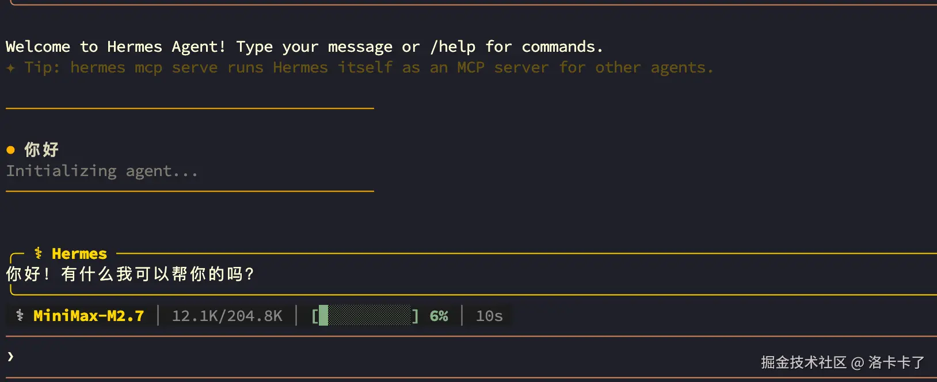The width and height of the screenshot is (937, 382).
Task: Click the /help command in the welcome text
Action: [x=453, y=47]
